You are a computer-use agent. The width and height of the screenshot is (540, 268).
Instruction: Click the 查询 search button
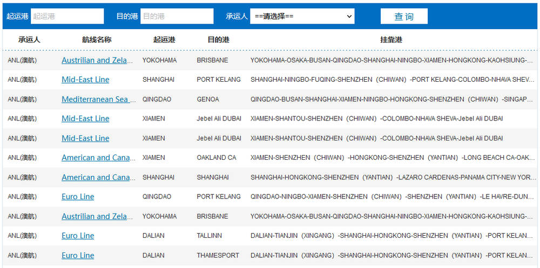[x=404, y=16]
